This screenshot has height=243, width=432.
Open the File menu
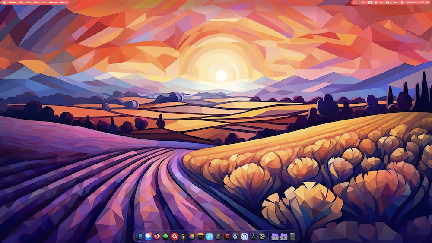coord(21,3)
